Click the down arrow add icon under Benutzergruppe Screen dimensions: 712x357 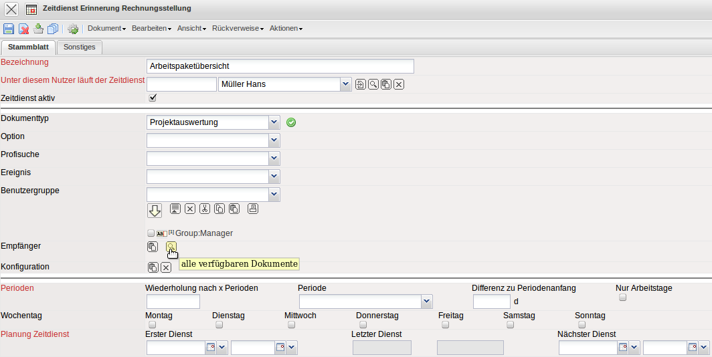155,211
